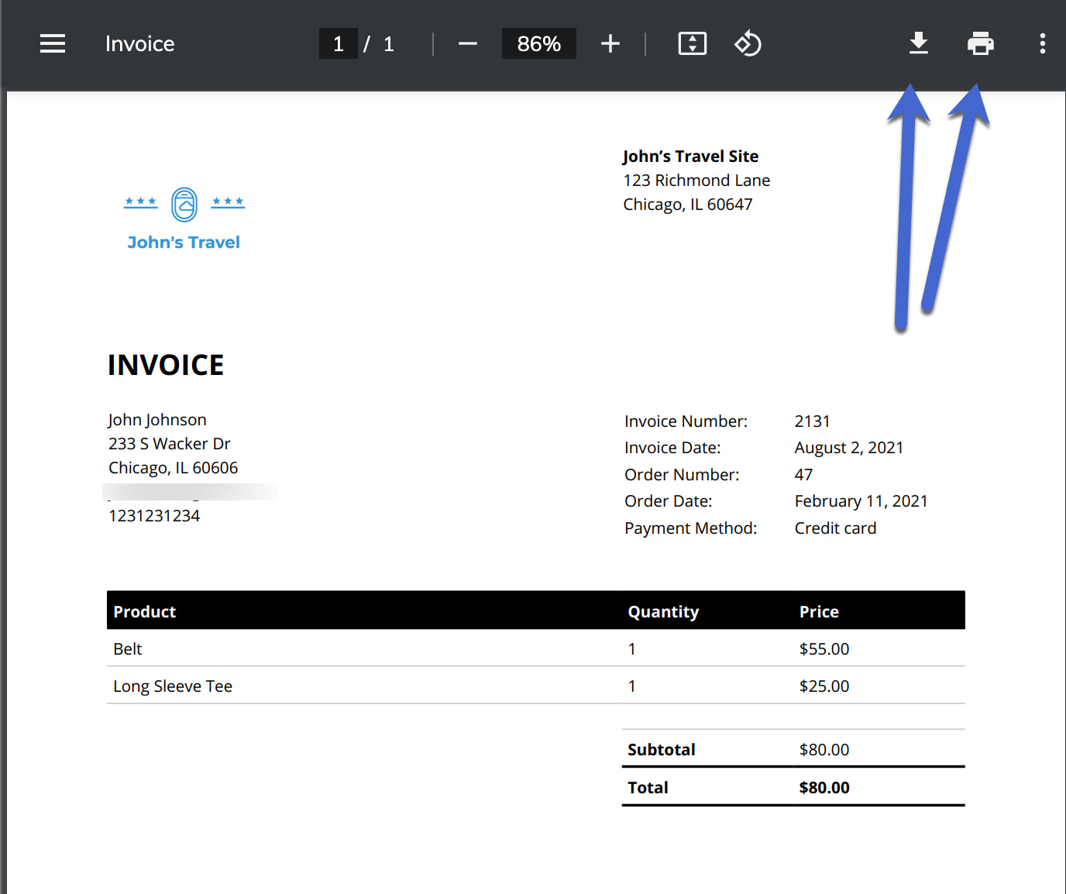
Task: Click inside the page number field
Action: coord(339,43)
